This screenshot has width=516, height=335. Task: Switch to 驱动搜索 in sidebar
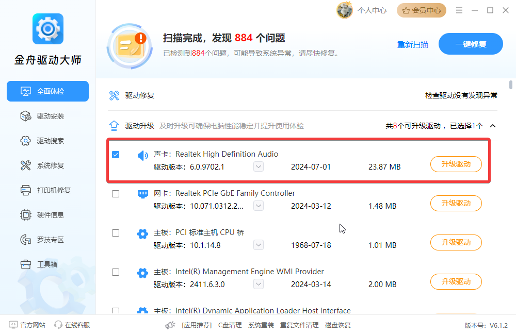click(x=47, y=141)
